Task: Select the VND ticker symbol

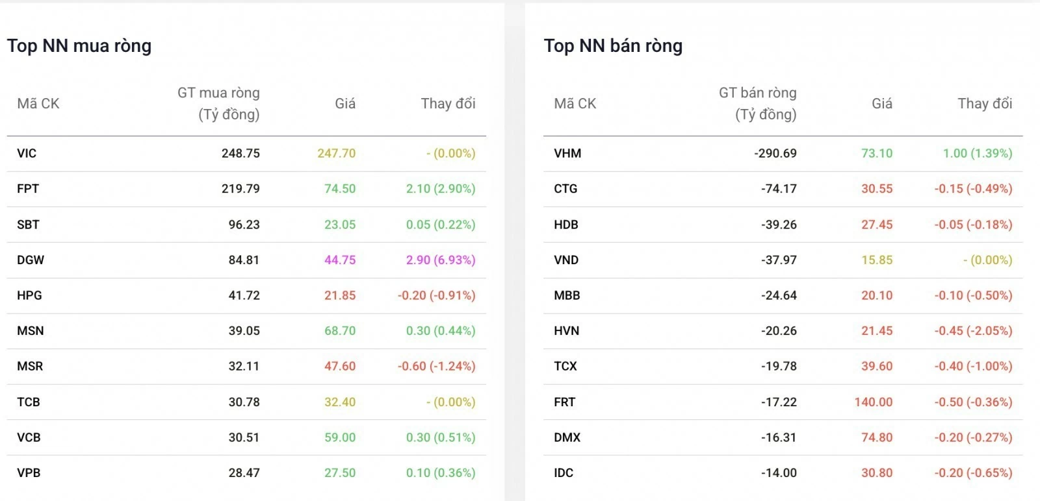Action: click(x=566, y=260)
